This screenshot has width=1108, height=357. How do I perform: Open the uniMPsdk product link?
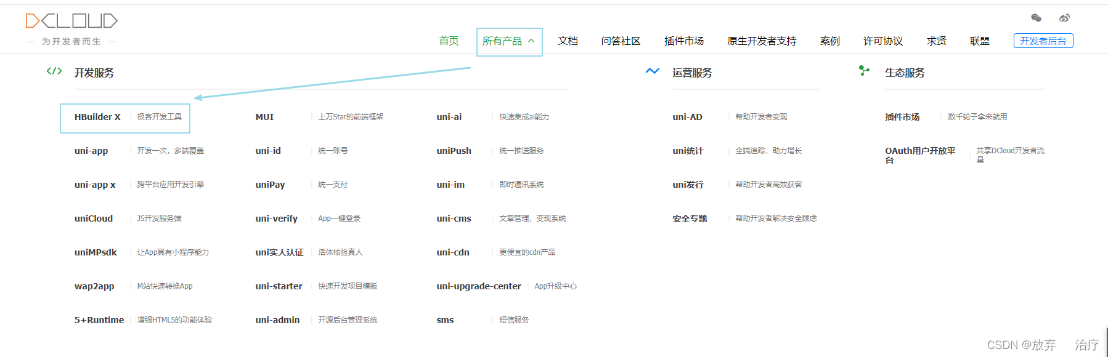pos(96,252)
